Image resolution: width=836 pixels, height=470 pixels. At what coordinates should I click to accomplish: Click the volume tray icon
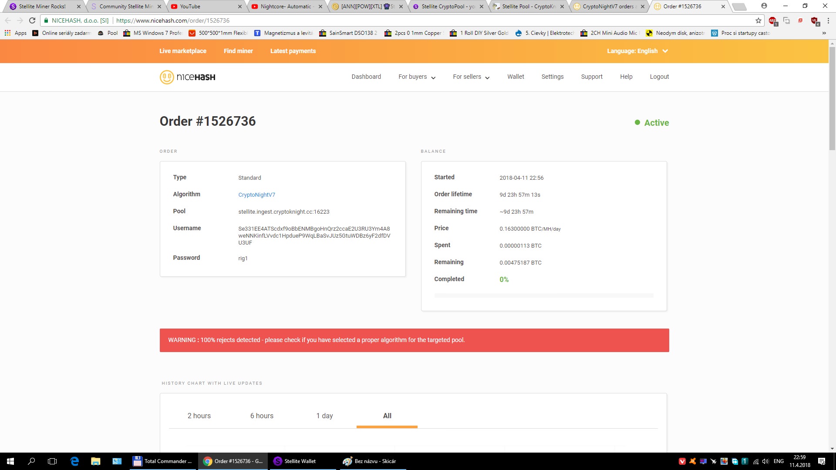click(765, 461)
